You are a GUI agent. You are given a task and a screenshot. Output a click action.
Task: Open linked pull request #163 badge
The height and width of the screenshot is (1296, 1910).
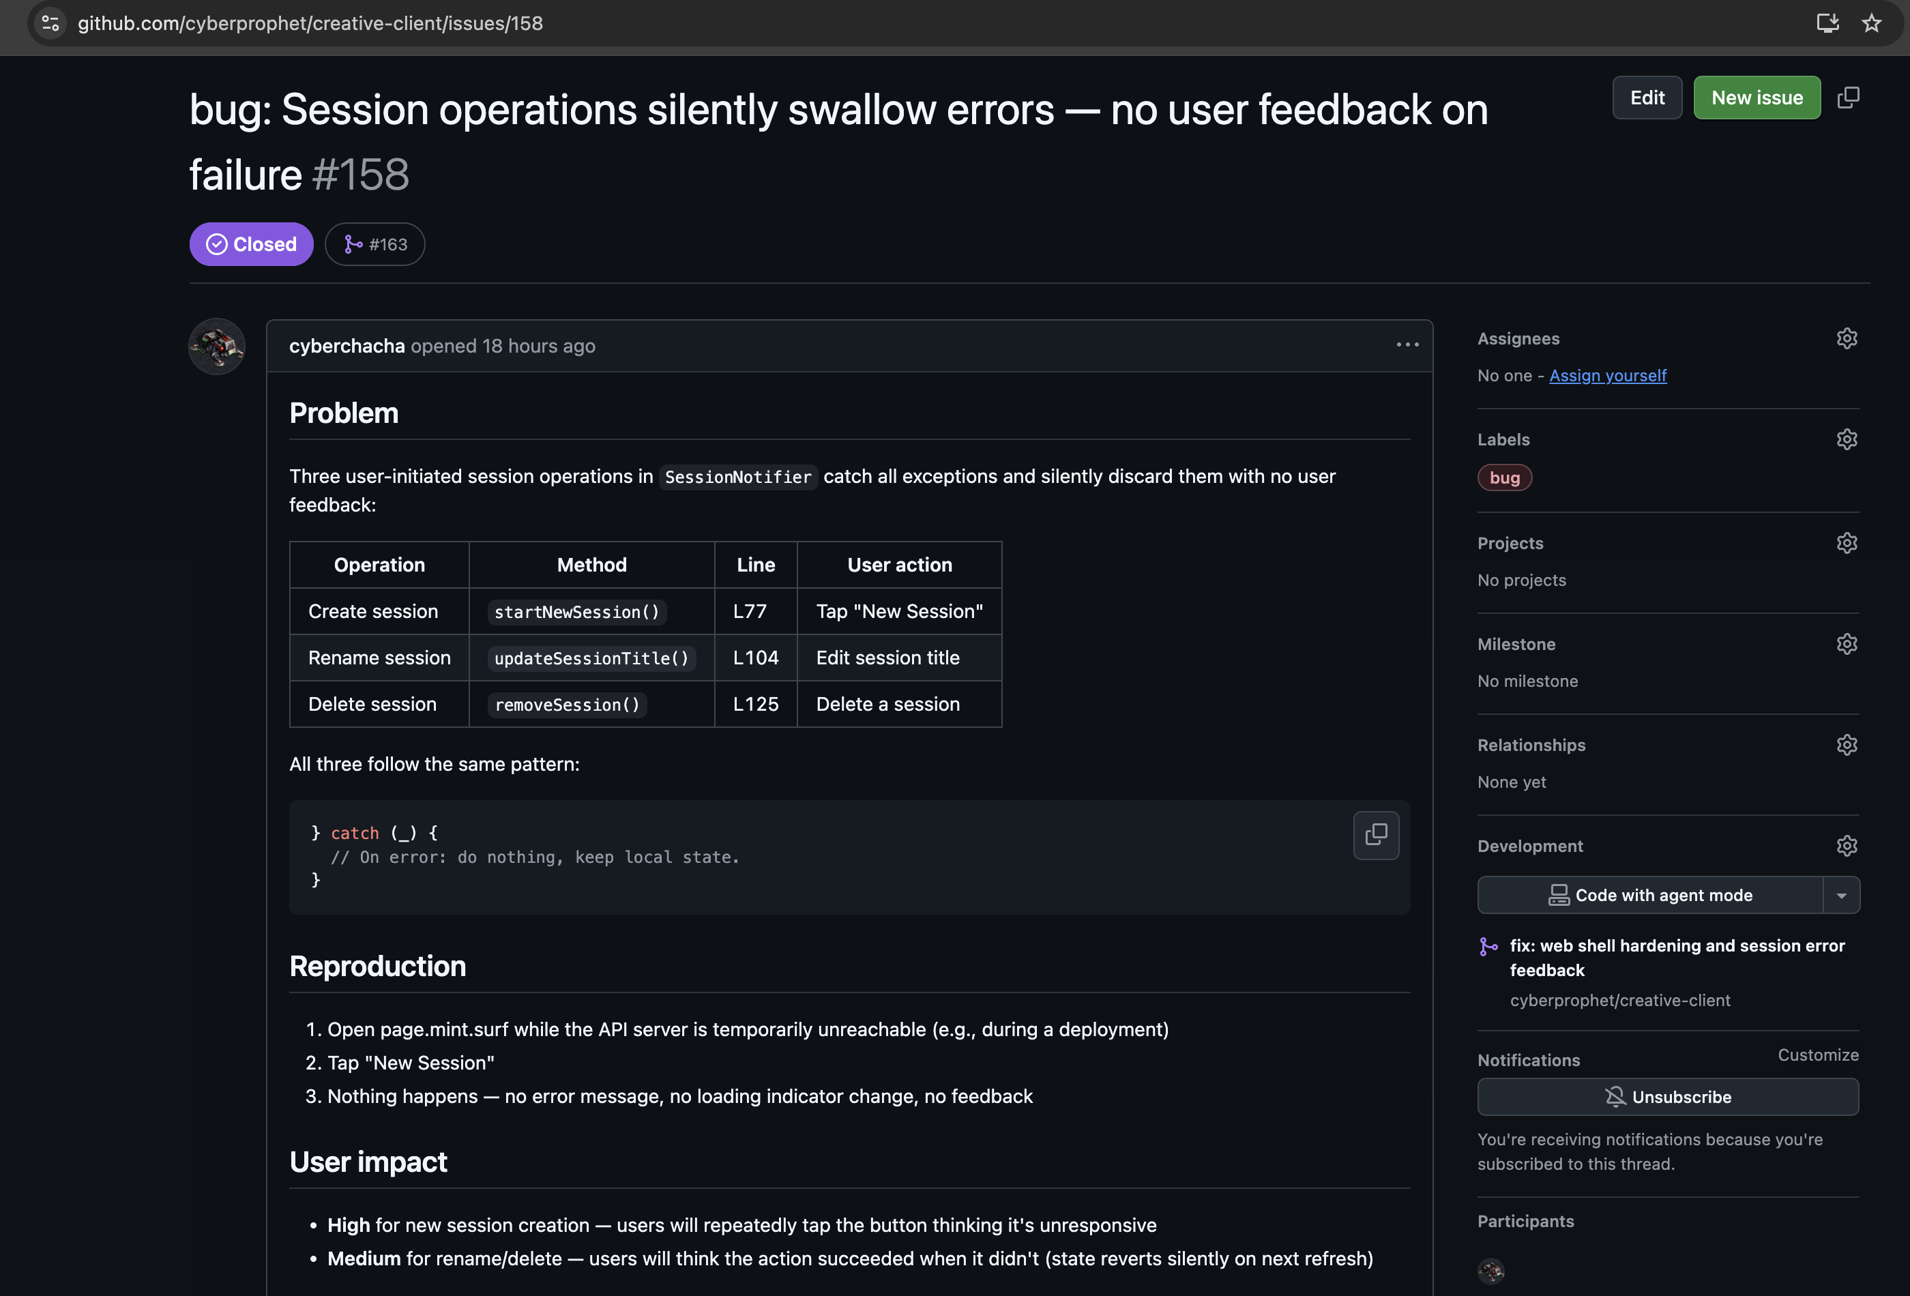point(374,245)
